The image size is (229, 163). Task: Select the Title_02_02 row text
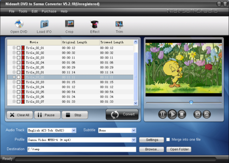(35, 53)
